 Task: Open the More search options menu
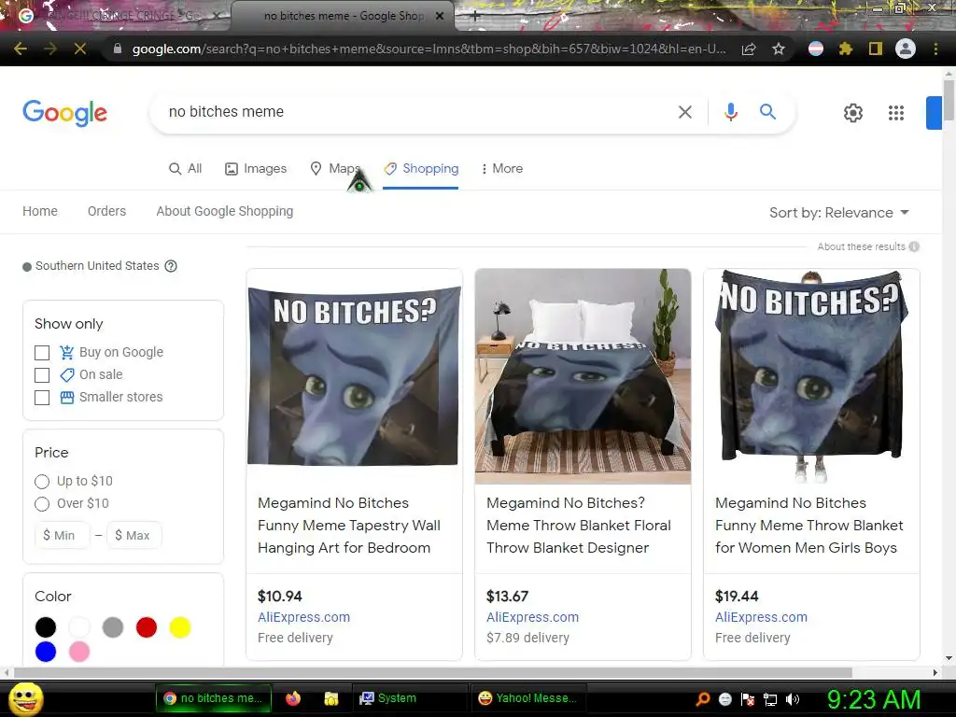coord(501,168)
